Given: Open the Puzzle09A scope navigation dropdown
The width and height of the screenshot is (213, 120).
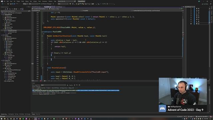Looking at the screenshot, I should click(x=106, y=10).
